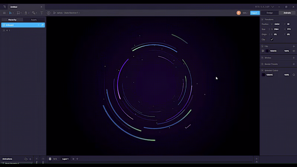The width and height of the screenshot is (297, 167).
Task: Select the Untitled file tab
Action: pyautogui.click(x=26, y=7)
